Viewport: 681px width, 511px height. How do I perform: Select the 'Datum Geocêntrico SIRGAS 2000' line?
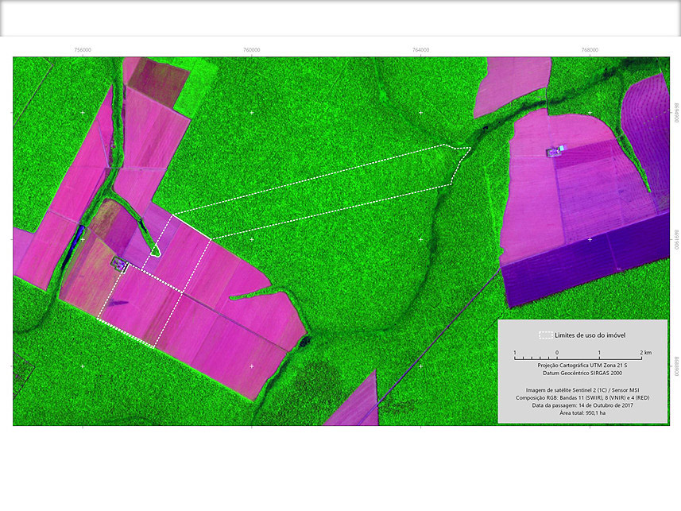pos(582,372)
